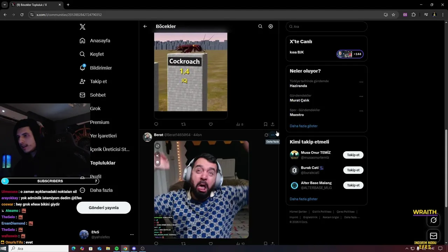Image resolution: width=448 pixels, height=252 pixels.
Task: Click Grok icon on Berat's post
Action: pyautogui.click(x=266, y=135)
